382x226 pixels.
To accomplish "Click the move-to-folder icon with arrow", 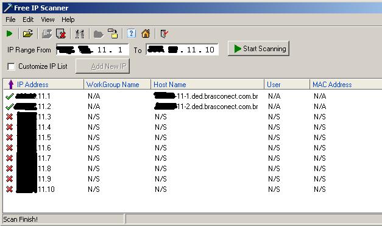I will click(113, 34).
